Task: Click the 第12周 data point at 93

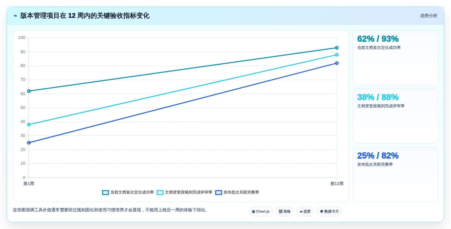Action: click(x=337, y=48)
